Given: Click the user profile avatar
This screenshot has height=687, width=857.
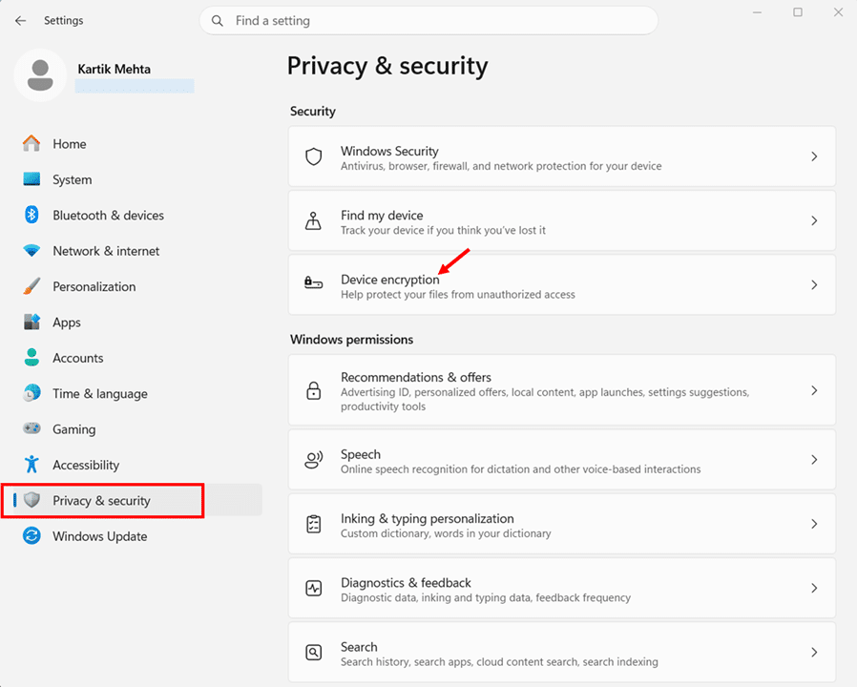Looking at the screenshot, I should click(40, 74).
